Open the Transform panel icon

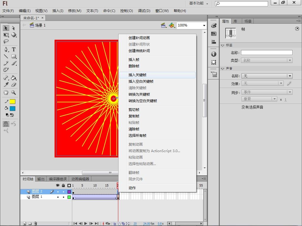(214, 62)
